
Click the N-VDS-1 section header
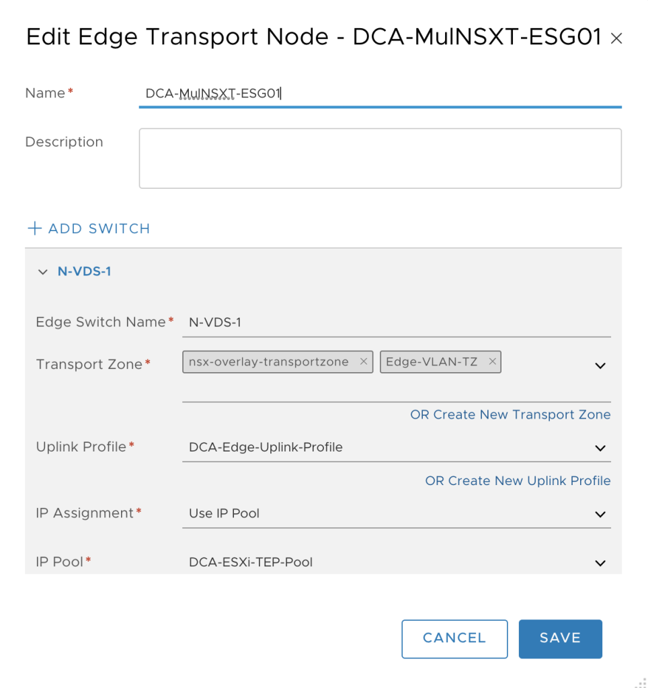pyautogui.click(x=84, y=271)
